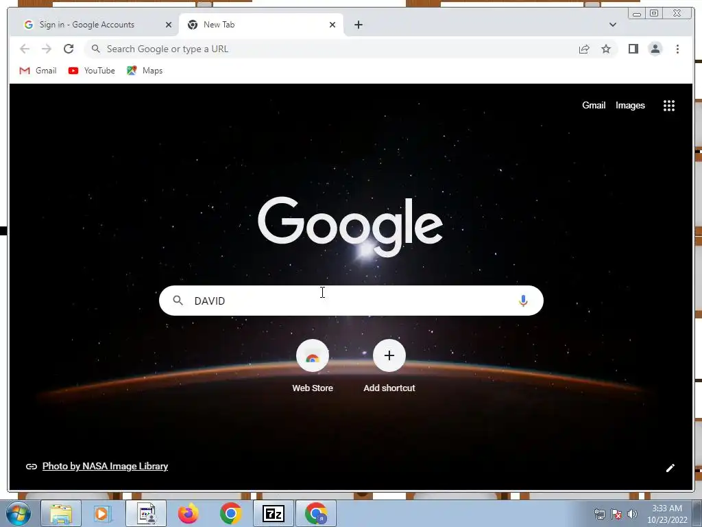Select the New Tab tab
The image size is (702, 527).
pos(261,25)
